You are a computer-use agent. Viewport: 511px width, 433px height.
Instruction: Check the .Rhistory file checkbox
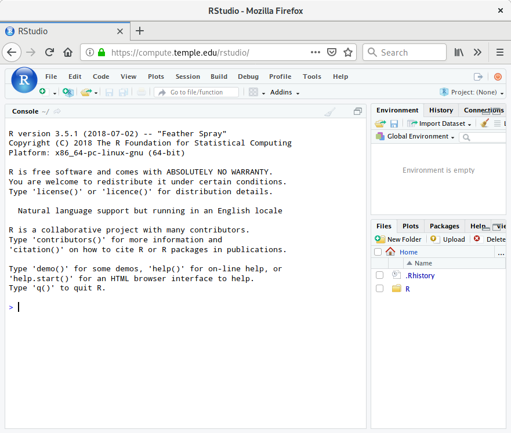pos(380,275)
